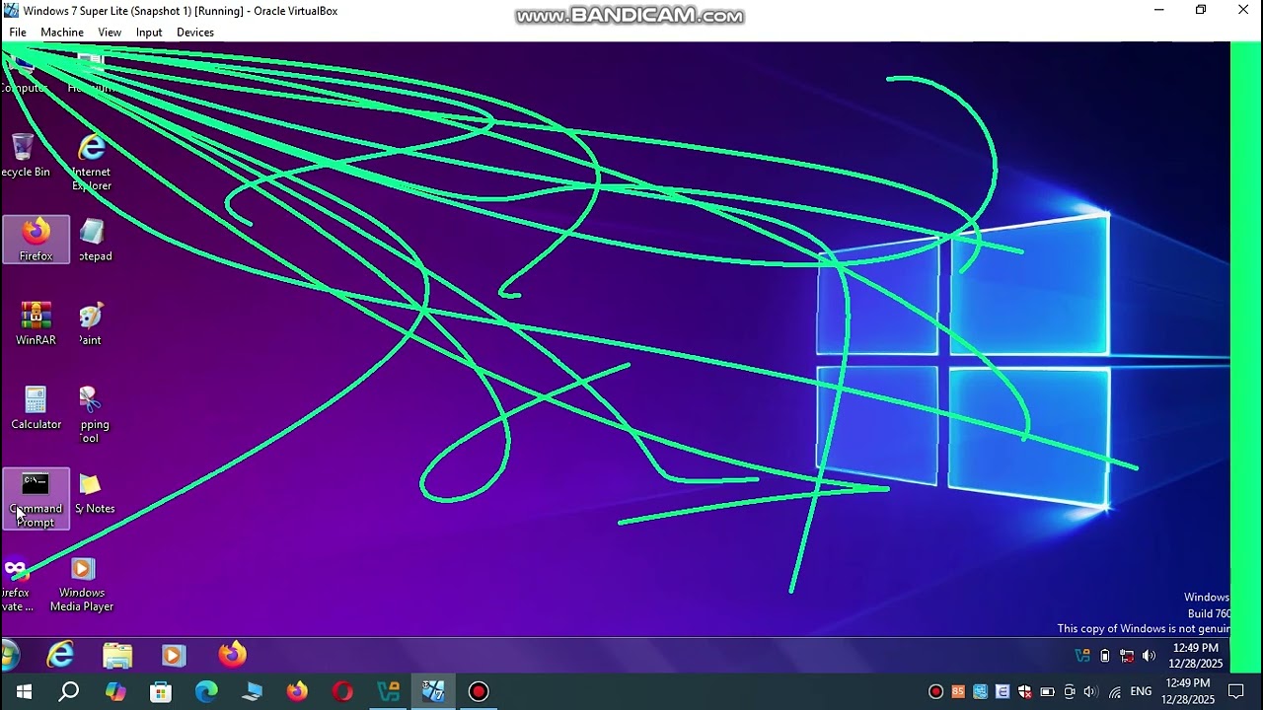Switch to Bandicam on the host taskbar
This screenshot has height=710, width=1263.
click(x=479, y=691)
